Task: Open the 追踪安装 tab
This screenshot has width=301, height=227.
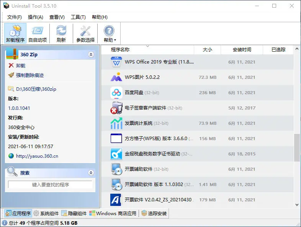Action: pos(154,213)
